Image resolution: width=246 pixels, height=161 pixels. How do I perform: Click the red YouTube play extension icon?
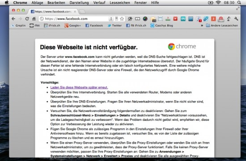point(175,19)
